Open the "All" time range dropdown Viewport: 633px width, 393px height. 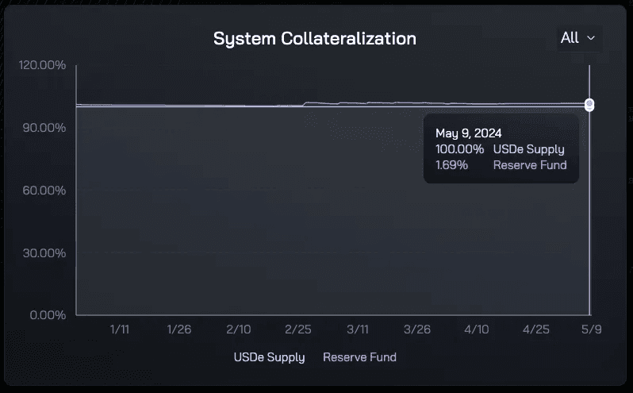tap(578, 38)
